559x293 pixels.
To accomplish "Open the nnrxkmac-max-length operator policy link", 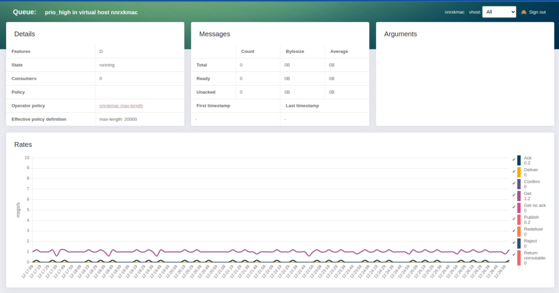I will click(x=121, y=105).
